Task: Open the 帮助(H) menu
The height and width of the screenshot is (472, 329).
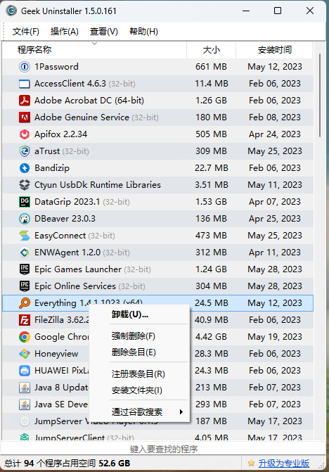Action: tap(143, 32)
